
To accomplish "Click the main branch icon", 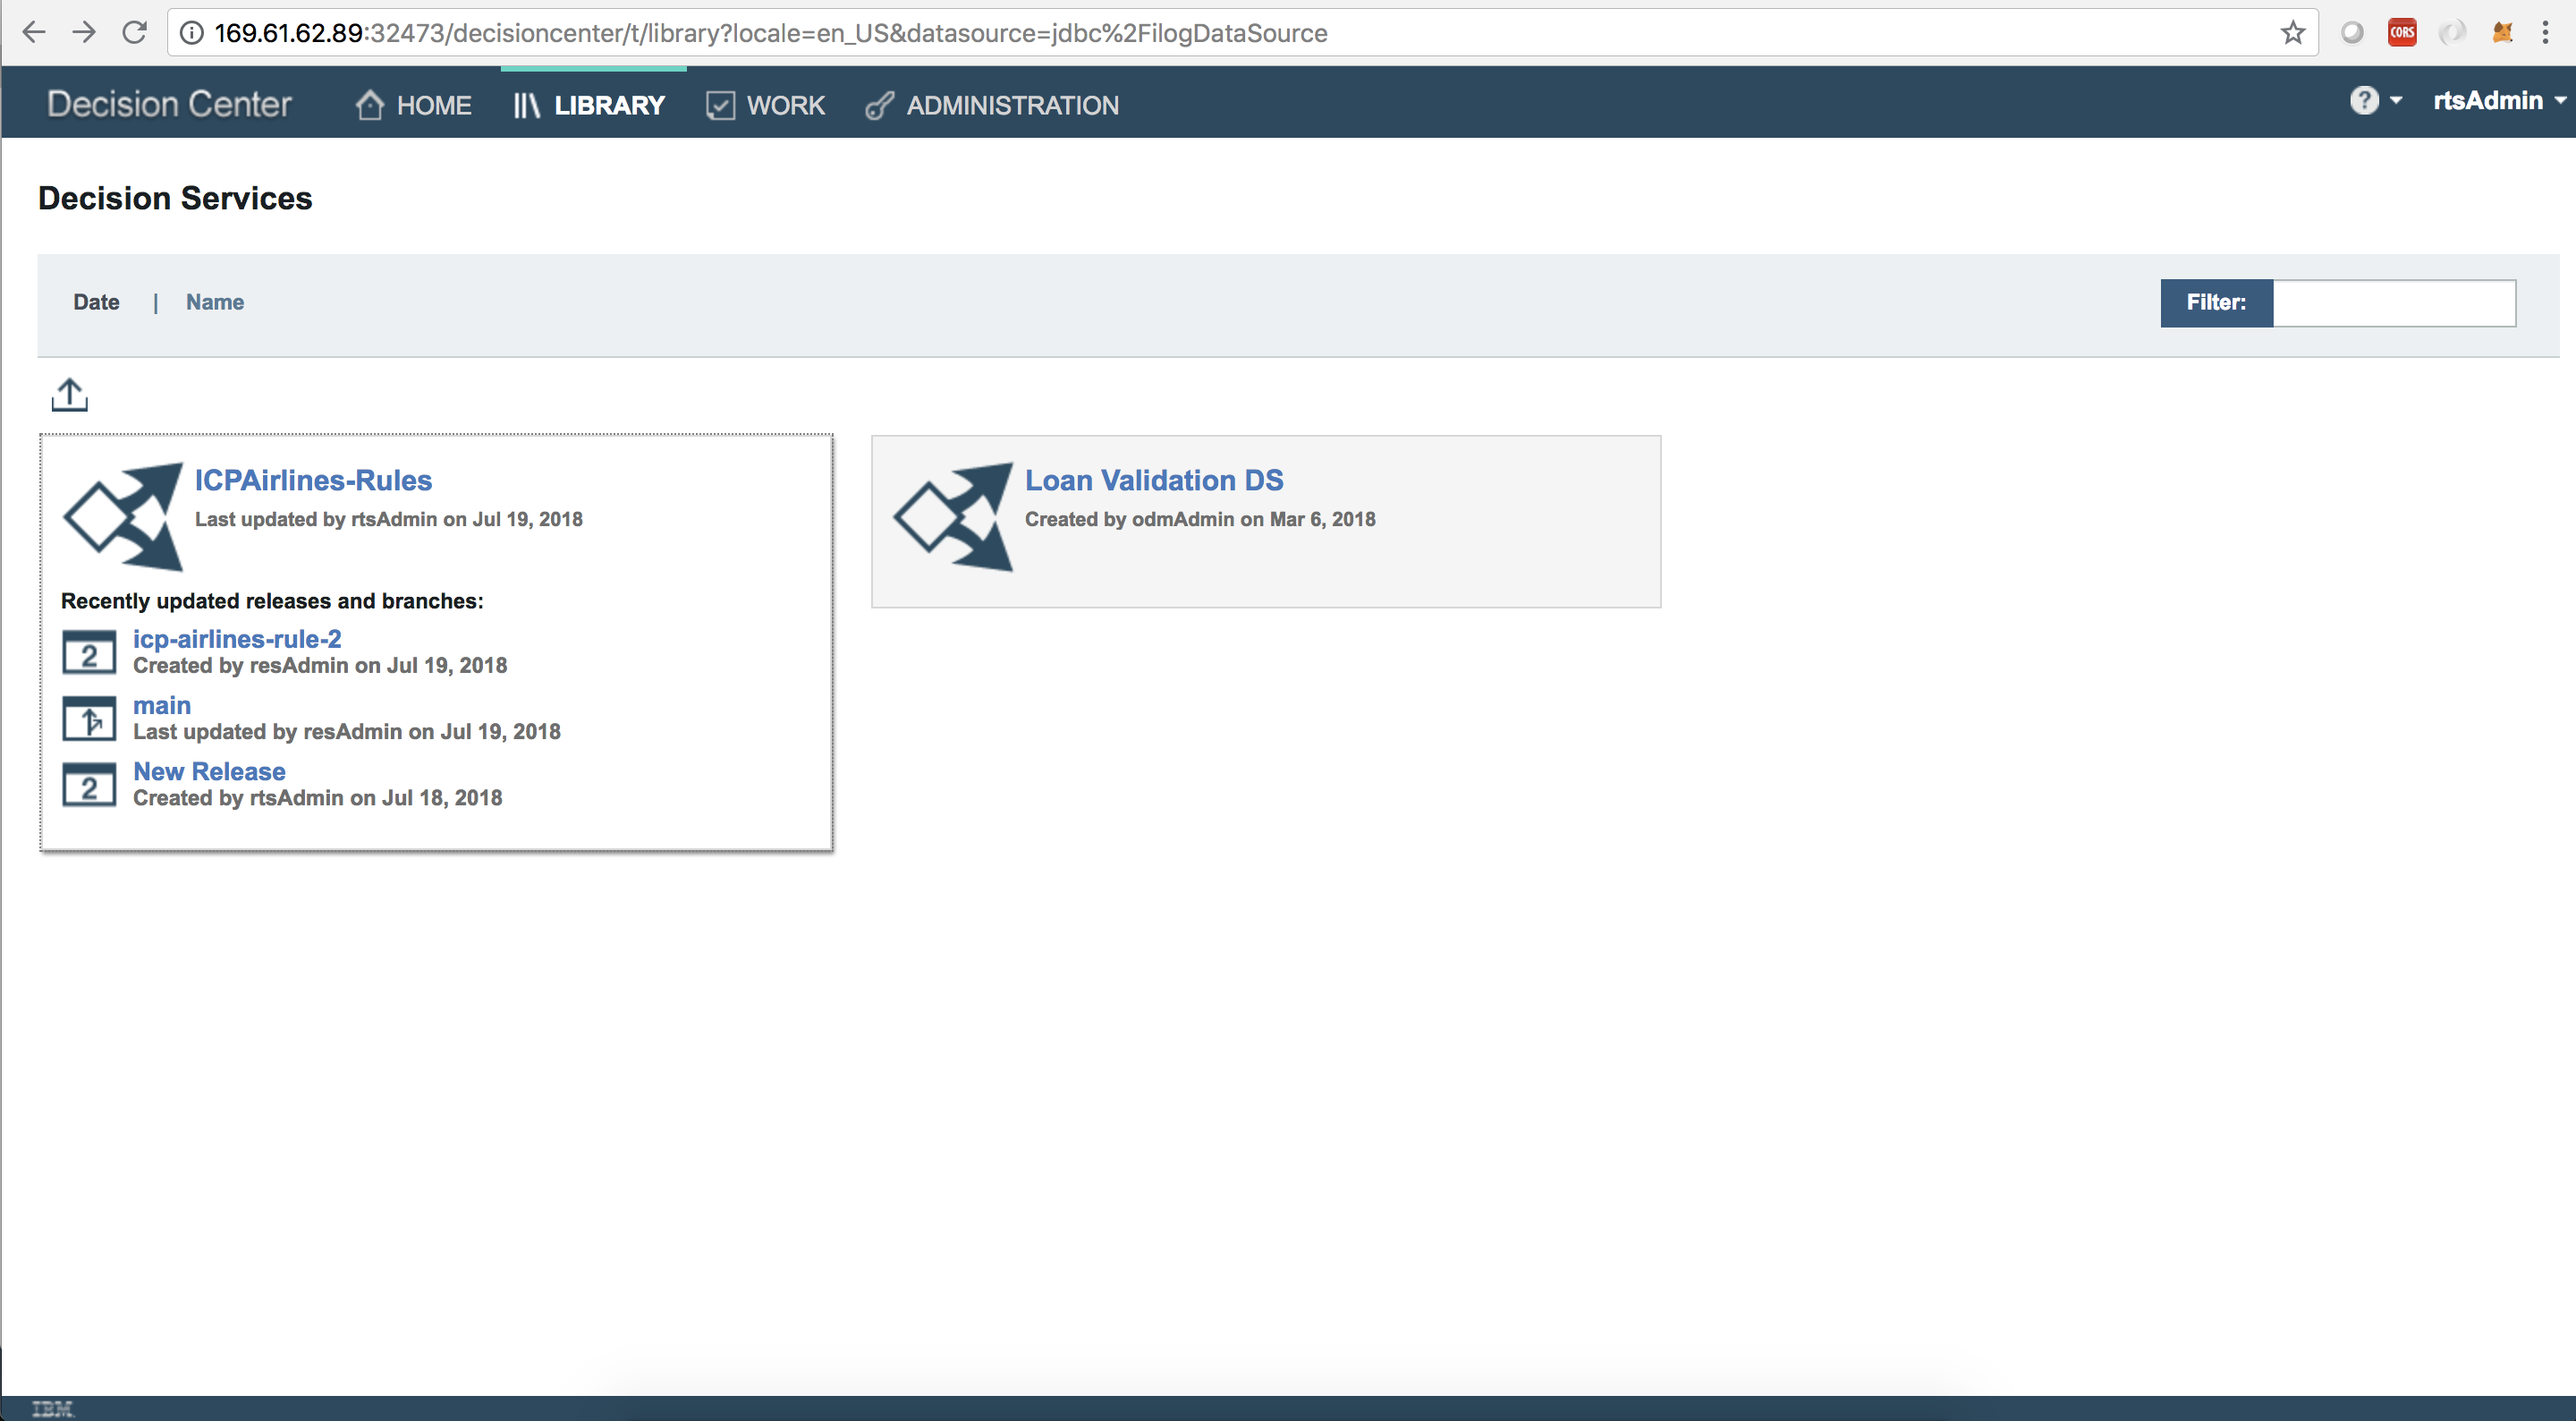I will pos(89,719).
